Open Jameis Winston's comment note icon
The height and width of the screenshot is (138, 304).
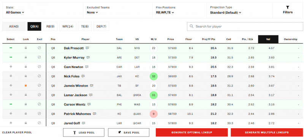click(92, 86)
